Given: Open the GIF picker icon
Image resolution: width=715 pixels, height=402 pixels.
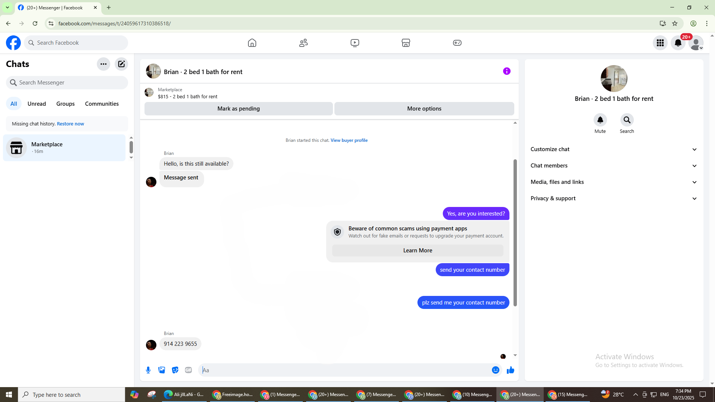Looking at the screenshot, I should click(x=188, y=370).
